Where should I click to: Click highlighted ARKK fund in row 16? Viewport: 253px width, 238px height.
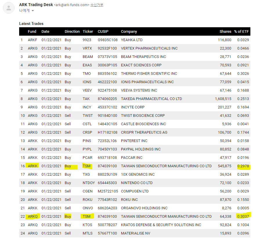[33, 166]
